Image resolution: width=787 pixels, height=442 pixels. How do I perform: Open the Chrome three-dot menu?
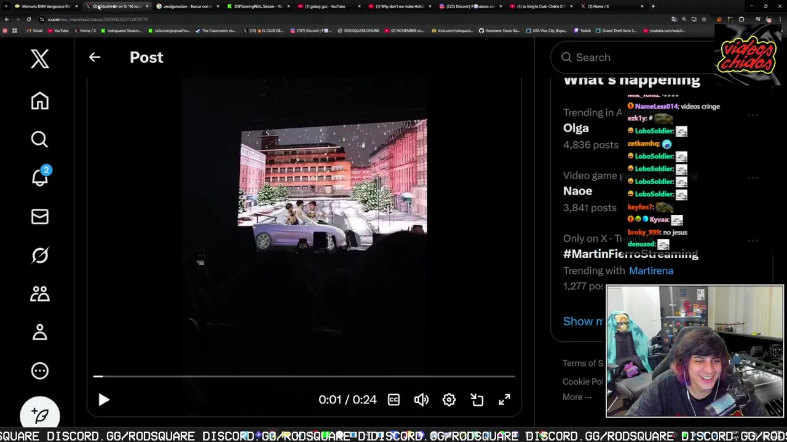[780, 19]
